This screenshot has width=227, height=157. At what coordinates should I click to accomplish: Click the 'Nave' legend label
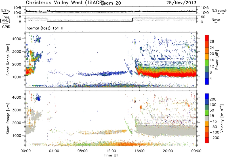coord(216,20)
